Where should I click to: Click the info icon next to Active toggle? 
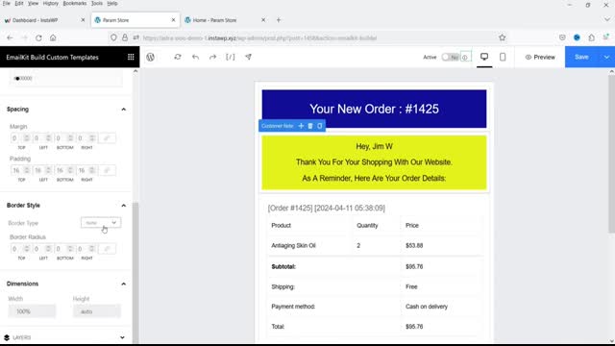465,58
